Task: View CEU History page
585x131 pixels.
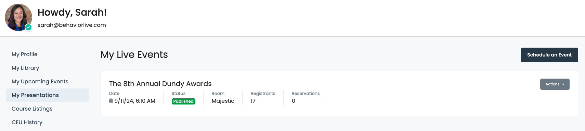Action: [27, 122]
